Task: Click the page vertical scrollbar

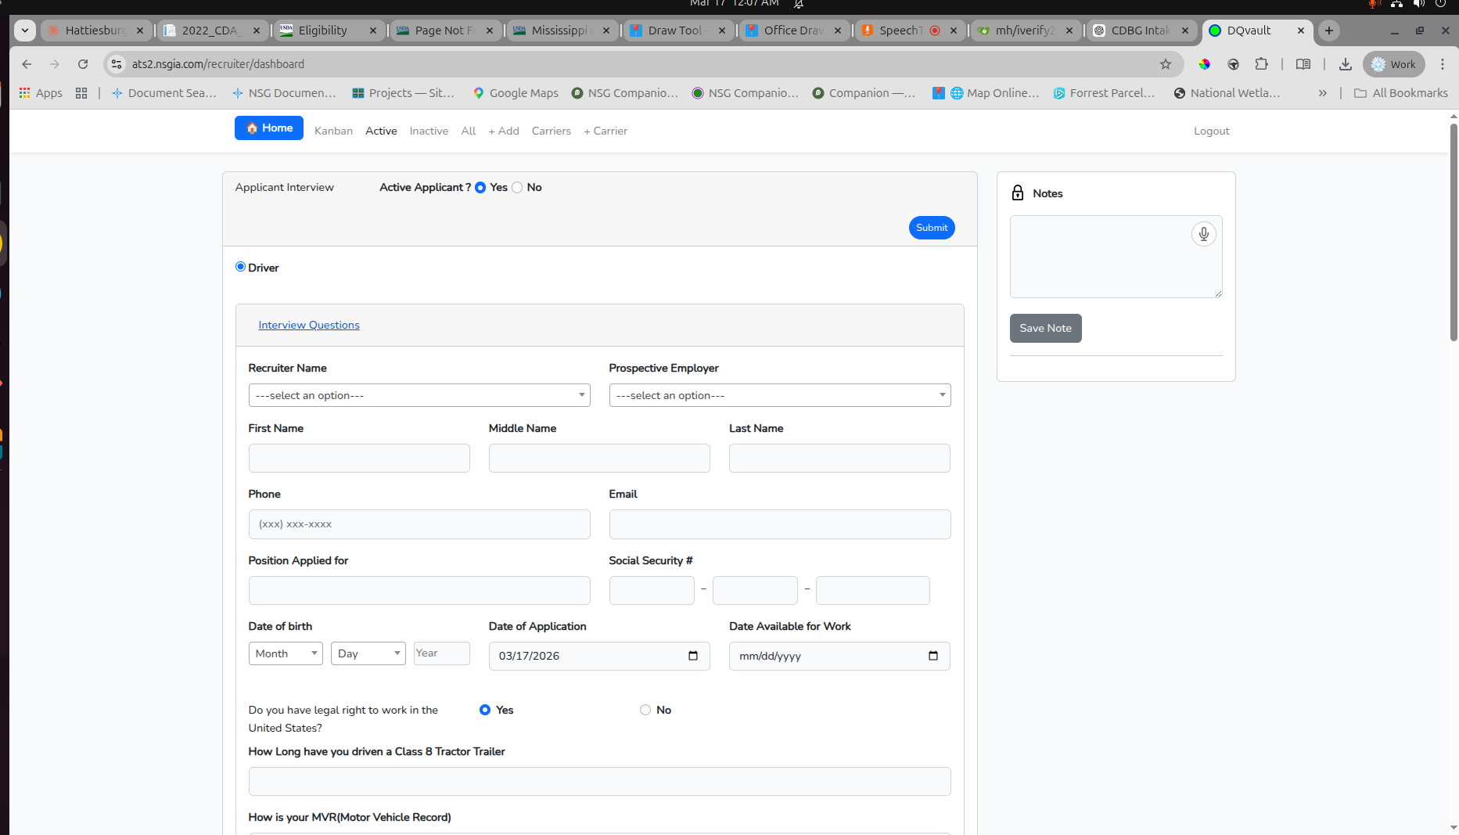Action: coord(1453,235)
